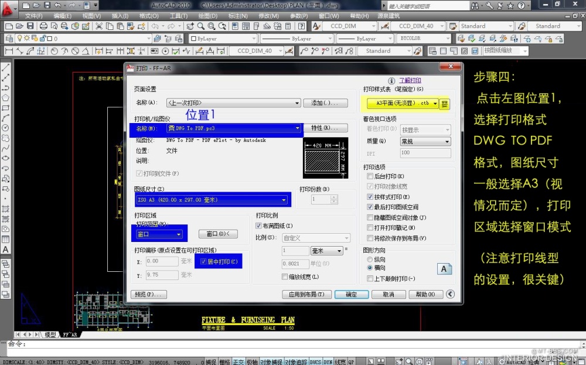This screenshot has width=586, height=365.
Task: Click the collapse dialog arrow beside Help
Action: point(450,294)
